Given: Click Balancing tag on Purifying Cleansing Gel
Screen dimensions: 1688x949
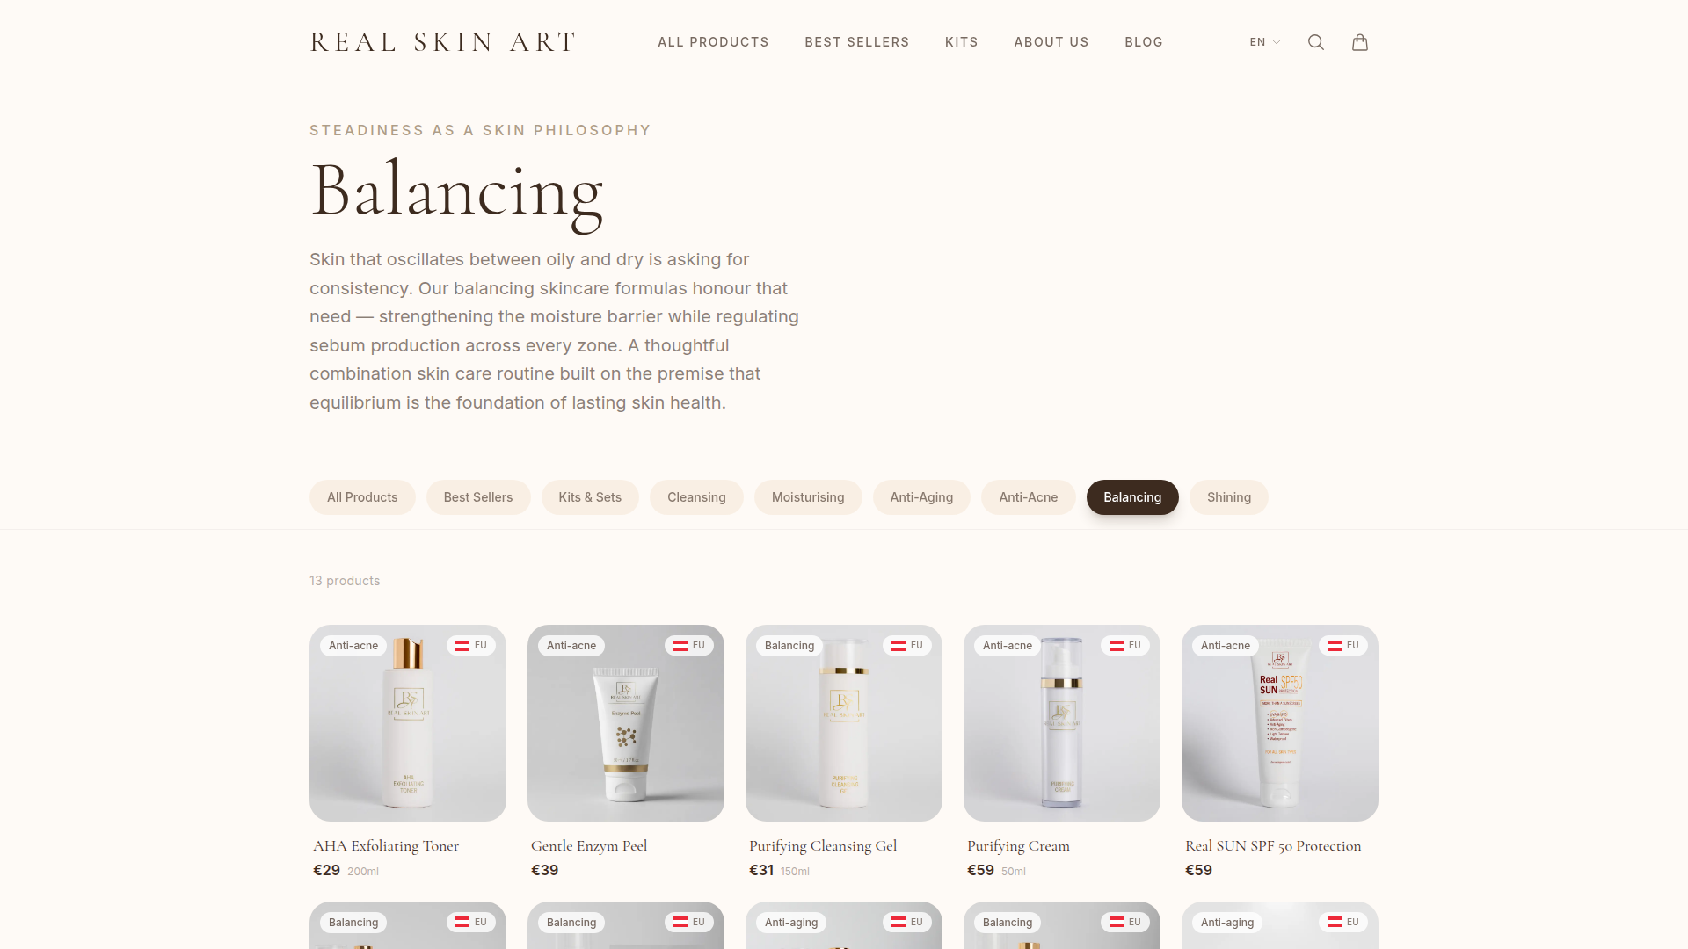Looking at the screenshot, I should [x=789, y=646].
